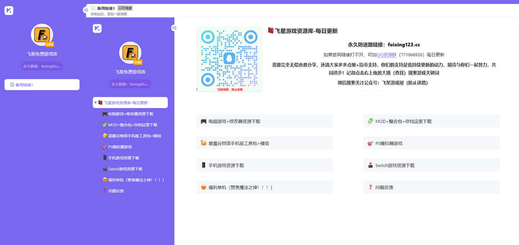Click the QR code image
The height and width of the screenshot is (245, 519).
(229, 59)
